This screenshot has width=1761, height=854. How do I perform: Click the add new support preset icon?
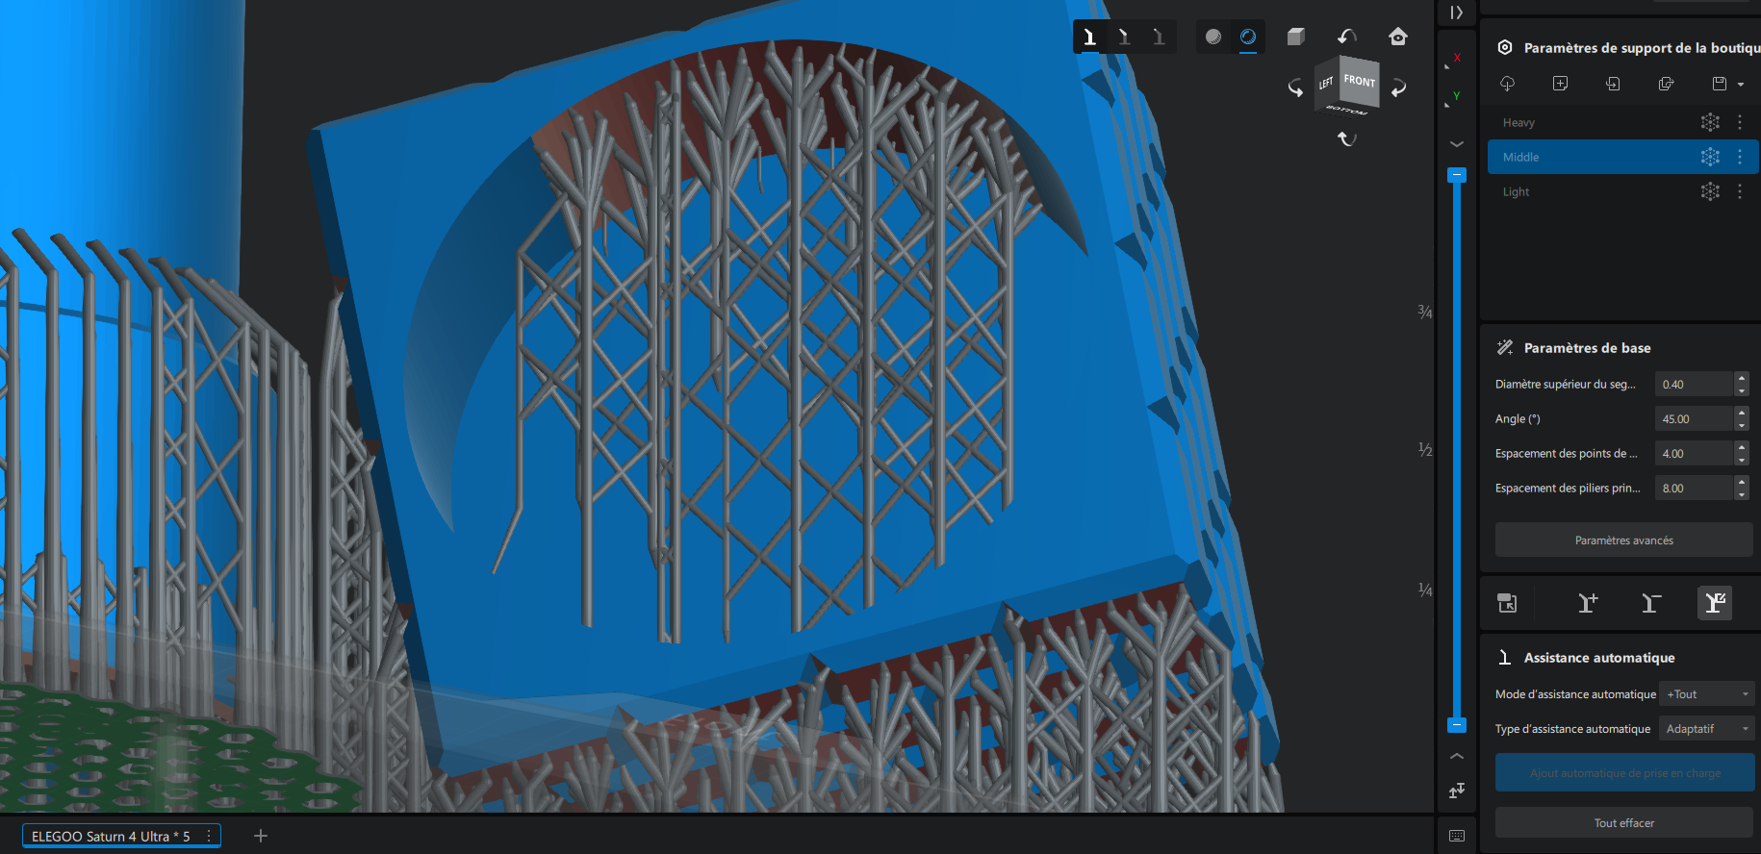point(1560,84)
